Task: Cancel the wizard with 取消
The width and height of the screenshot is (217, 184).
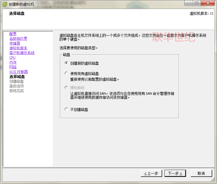Action: coord(201,173)
